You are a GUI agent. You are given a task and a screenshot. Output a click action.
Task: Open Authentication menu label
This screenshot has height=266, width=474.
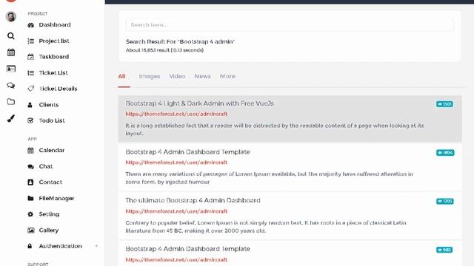(60, 246)
